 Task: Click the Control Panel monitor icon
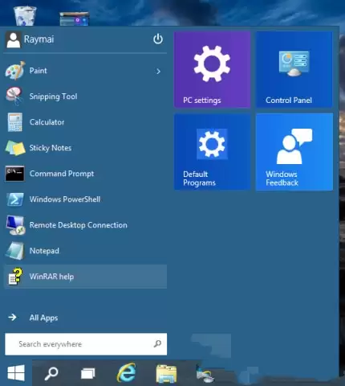coord(294,64)
